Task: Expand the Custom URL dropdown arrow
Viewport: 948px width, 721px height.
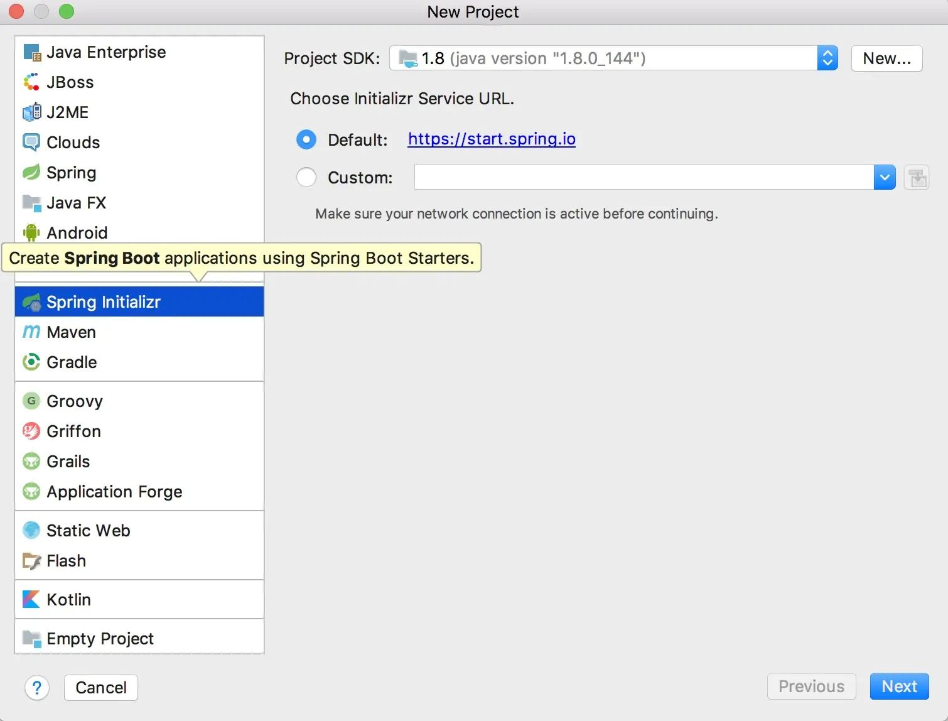Action: (885, 177)
